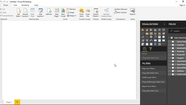Collapse the Sales SalesOrde table tree
Screen dimensions: 186x105
coord(169,38)
